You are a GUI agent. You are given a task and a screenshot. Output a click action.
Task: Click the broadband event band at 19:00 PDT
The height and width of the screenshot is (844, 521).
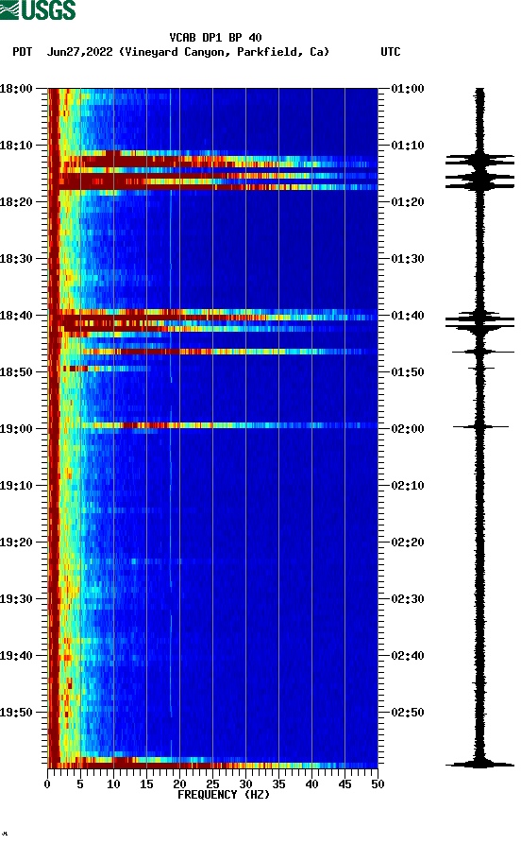213,425
